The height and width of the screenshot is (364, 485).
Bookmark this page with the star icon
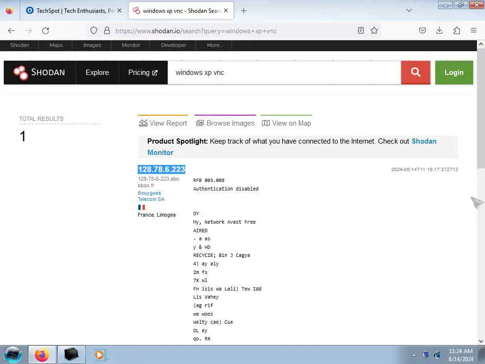[x=374, y=30]
